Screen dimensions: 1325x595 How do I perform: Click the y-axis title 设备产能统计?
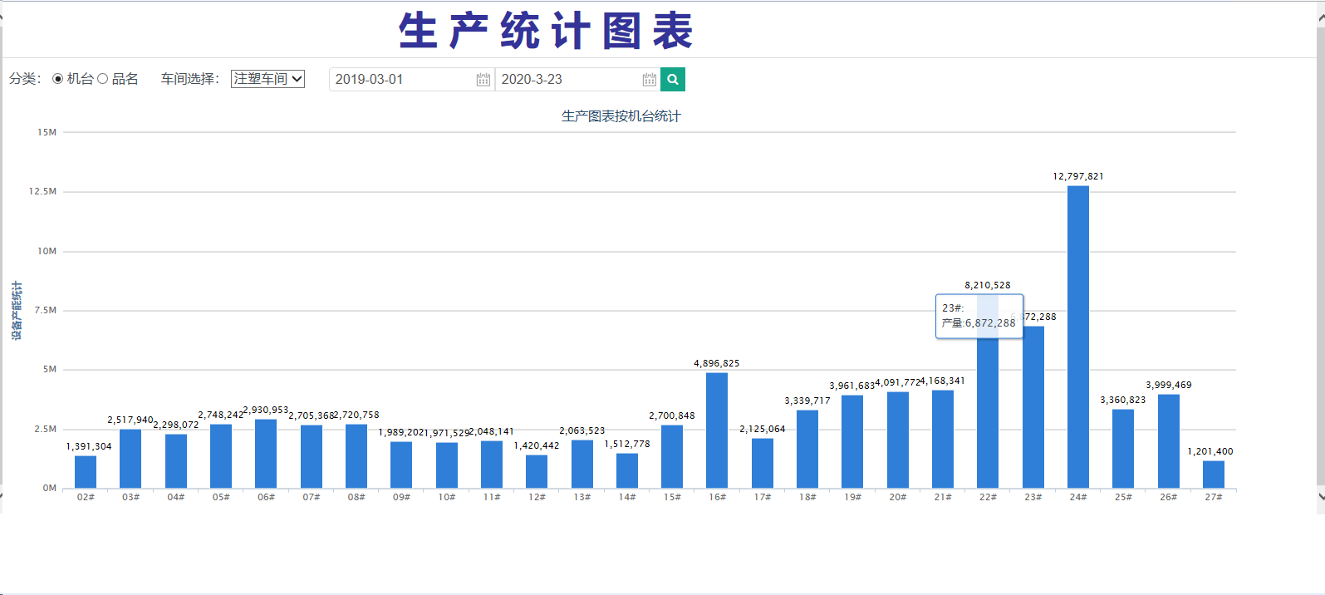pos(17,311)
